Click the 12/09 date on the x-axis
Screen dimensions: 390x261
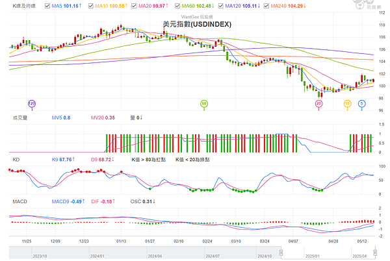(55, 242)
